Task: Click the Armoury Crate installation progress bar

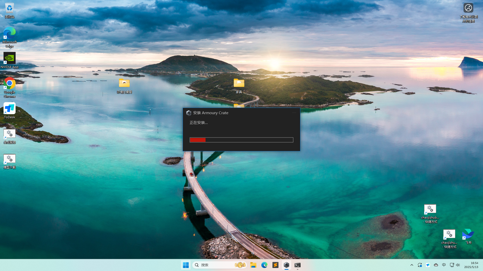Action: point(241,140)
